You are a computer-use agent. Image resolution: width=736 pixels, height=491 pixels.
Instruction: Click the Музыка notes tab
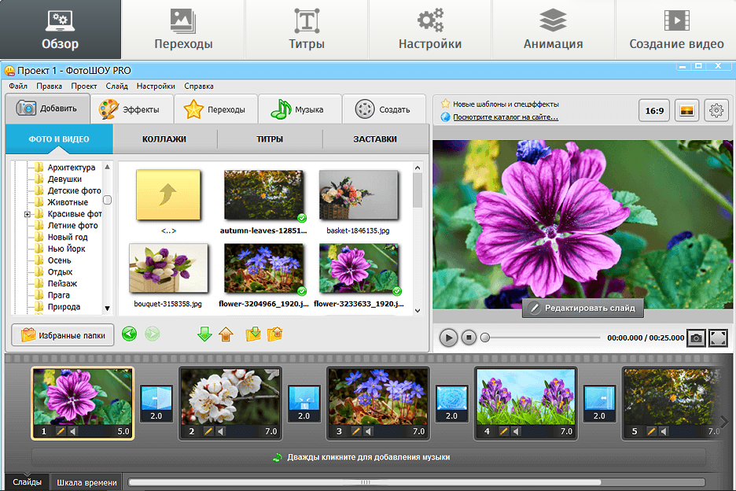300,109
